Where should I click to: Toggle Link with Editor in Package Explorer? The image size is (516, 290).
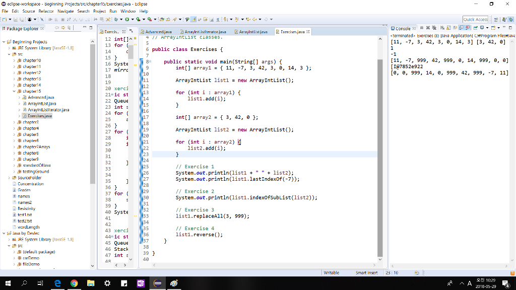coord(69,28)
